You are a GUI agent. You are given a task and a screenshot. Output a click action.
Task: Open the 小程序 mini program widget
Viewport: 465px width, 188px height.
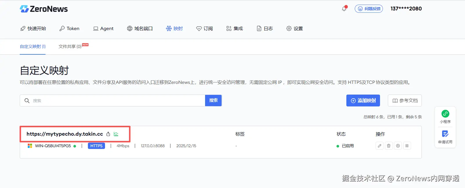click(445, 117)
